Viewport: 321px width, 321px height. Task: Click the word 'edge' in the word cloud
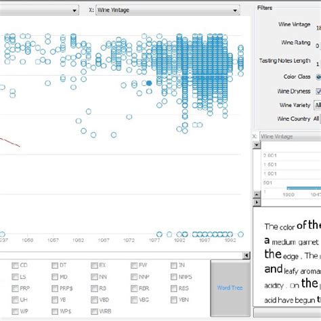point(291,257)
